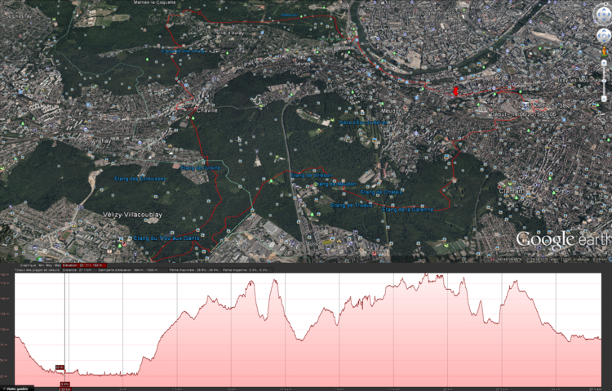
Task: Click the look-up arrow on the look joystick
Action: coord(604,10)
